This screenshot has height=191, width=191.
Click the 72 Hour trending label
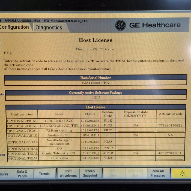tap(59, 130)
